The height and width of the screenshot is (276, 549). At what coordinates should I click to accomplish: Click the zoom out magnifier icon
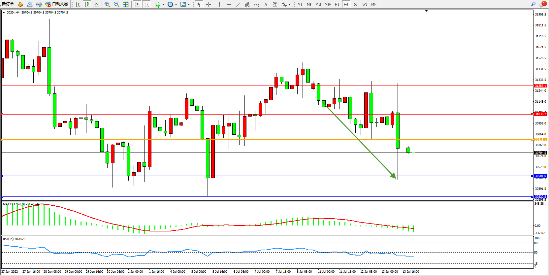pos(116,4)
